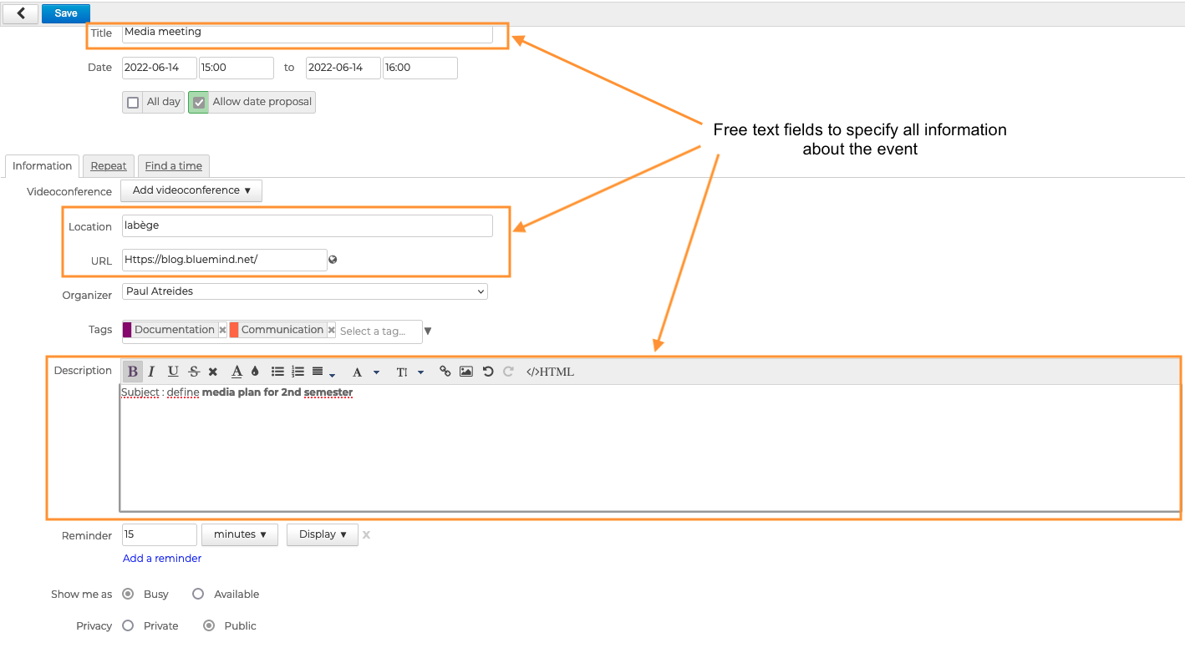Insert a numbered list in description

click(298, 372)
